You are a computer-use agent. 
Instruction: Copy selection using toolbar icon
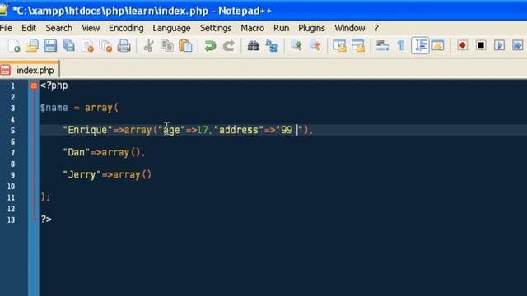(x=166, y=46)
